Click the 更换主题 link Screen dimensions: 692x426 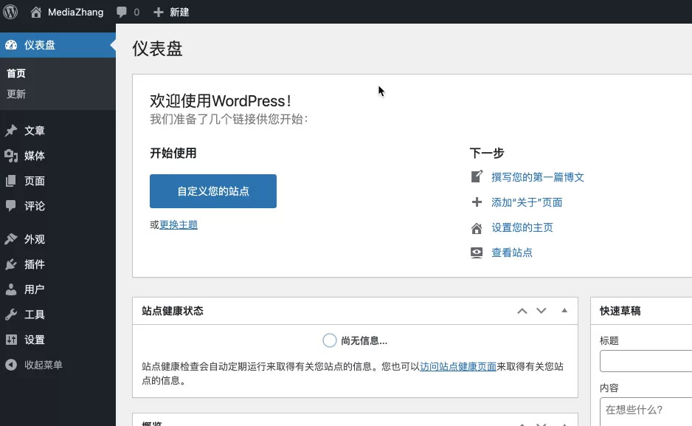[x=179, y=224]
